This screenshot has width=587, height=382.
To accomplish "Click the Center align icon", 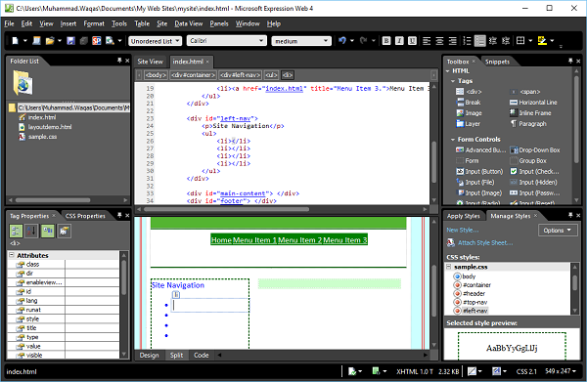I will tap(439, 41).
